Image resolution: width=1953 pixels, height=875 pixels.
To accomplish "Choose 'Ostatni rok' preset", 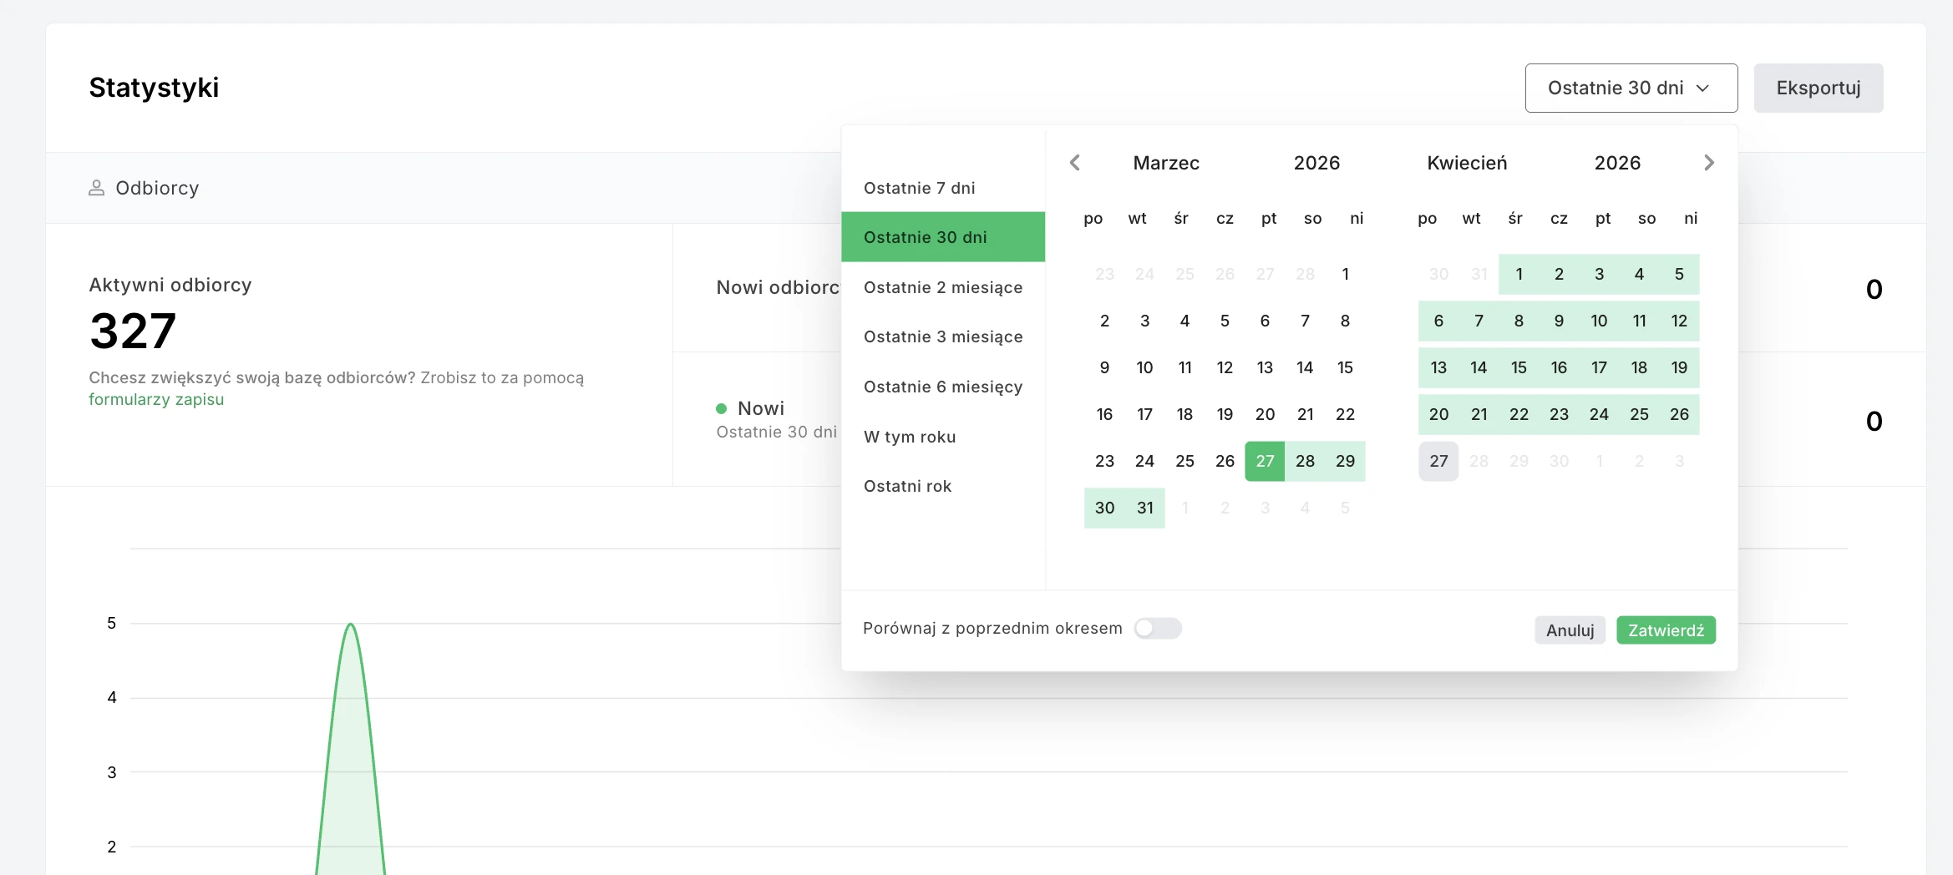I will pos(907,486).
